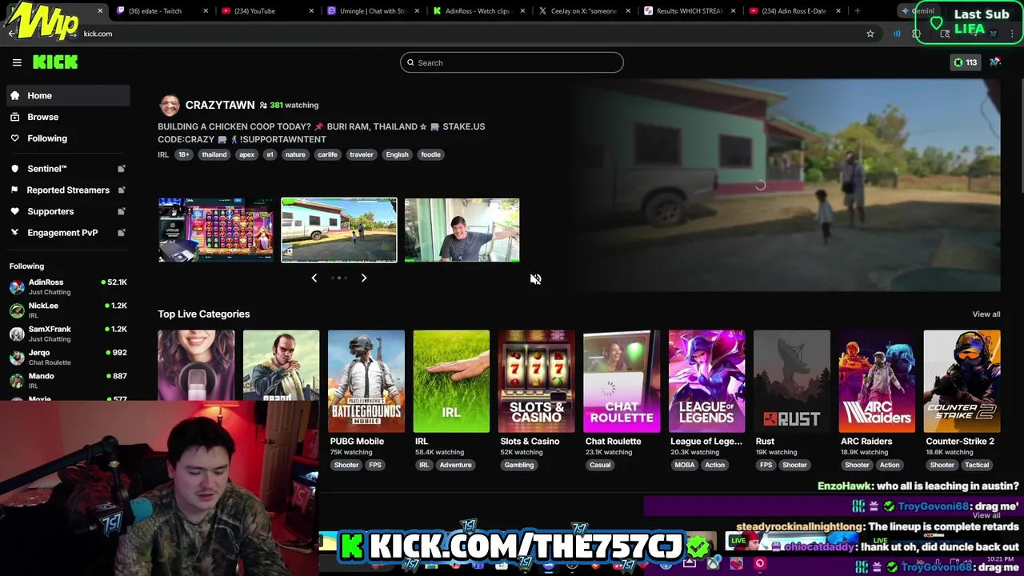Open AdinRoss in Following list

click(x=68, y=286)
